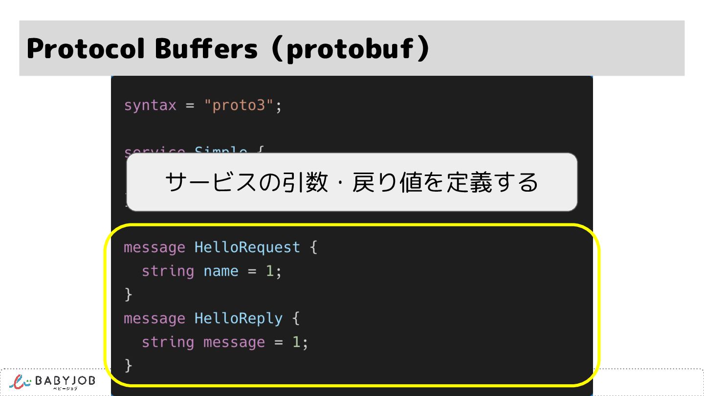Click the syntax keyword in code
The height and width of the screenshot is (396, 704).
(150, 106)
